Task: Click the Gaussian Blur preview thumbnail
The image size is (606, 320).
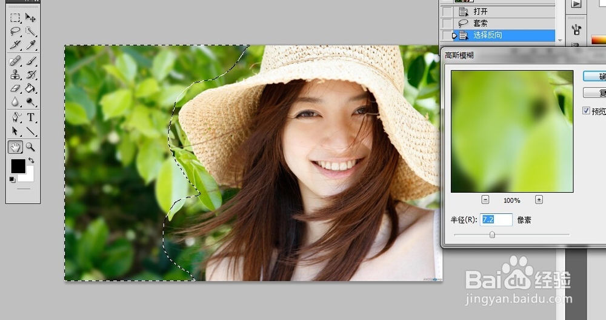Action: pos(511,132)
